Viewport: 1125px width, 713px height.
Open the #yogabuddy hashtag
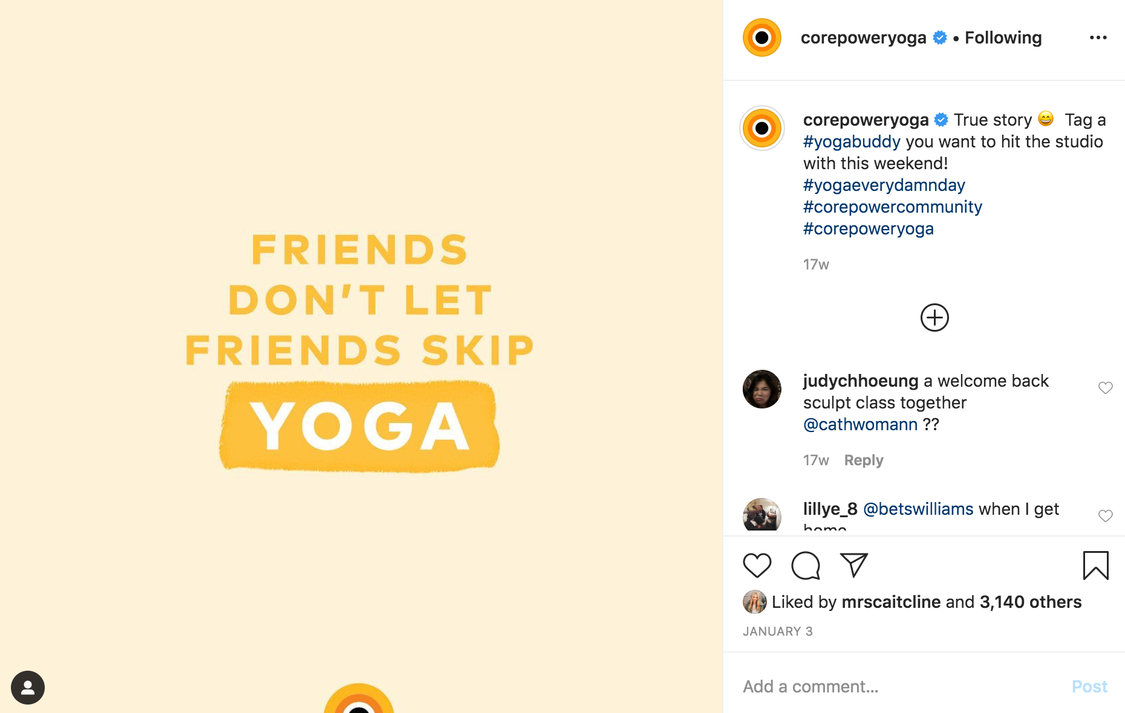[852, 141]
